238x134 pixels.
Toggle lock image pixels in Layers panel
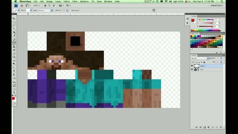[x=199, y=62]
